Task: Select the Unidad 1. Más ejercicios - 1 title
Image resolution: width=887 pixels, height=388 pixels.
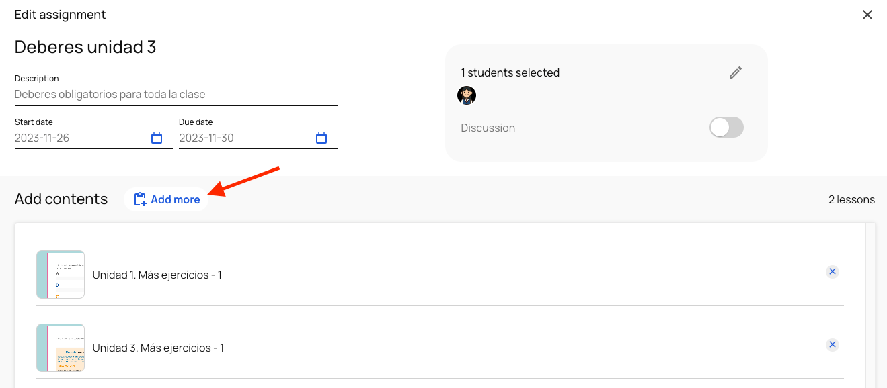Action: pos(157,275)
